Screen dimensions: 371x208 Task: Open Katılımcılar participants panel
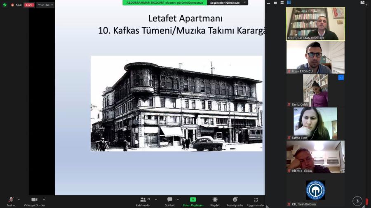[x=143, y=202]
